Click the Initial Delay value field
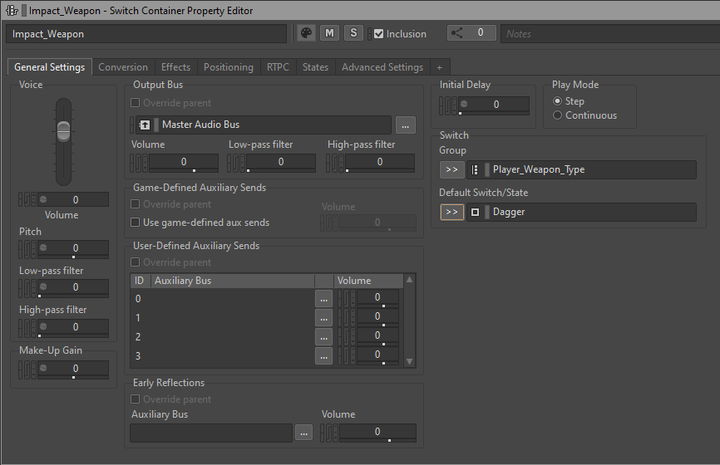This screenshot has width=720, height=465. [x=494, y=105]
